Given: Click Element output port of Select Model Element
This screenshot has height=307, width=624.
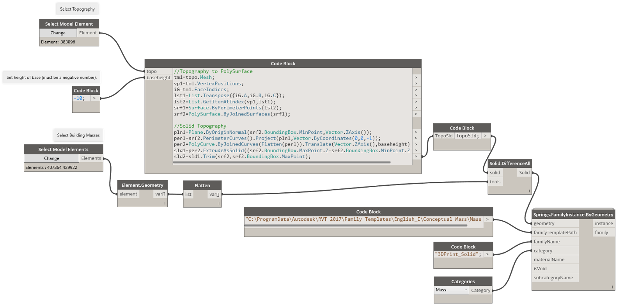Looking at the screenshot, I should [88, 33].
